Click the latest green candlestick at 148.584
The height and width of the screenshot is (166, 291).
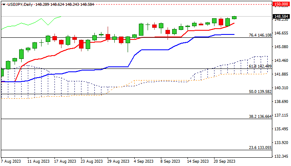point(234,17)
